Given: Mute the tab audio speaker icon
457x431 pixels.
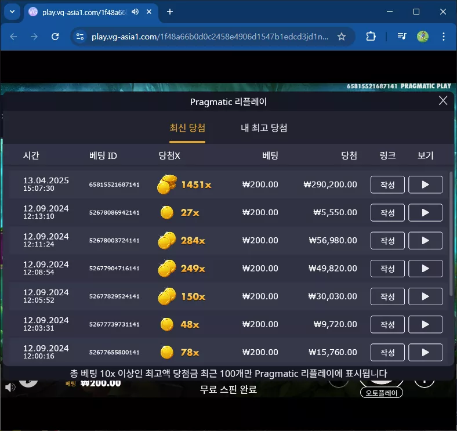Looking at the screenshot, I should click(x=135, y=12).
